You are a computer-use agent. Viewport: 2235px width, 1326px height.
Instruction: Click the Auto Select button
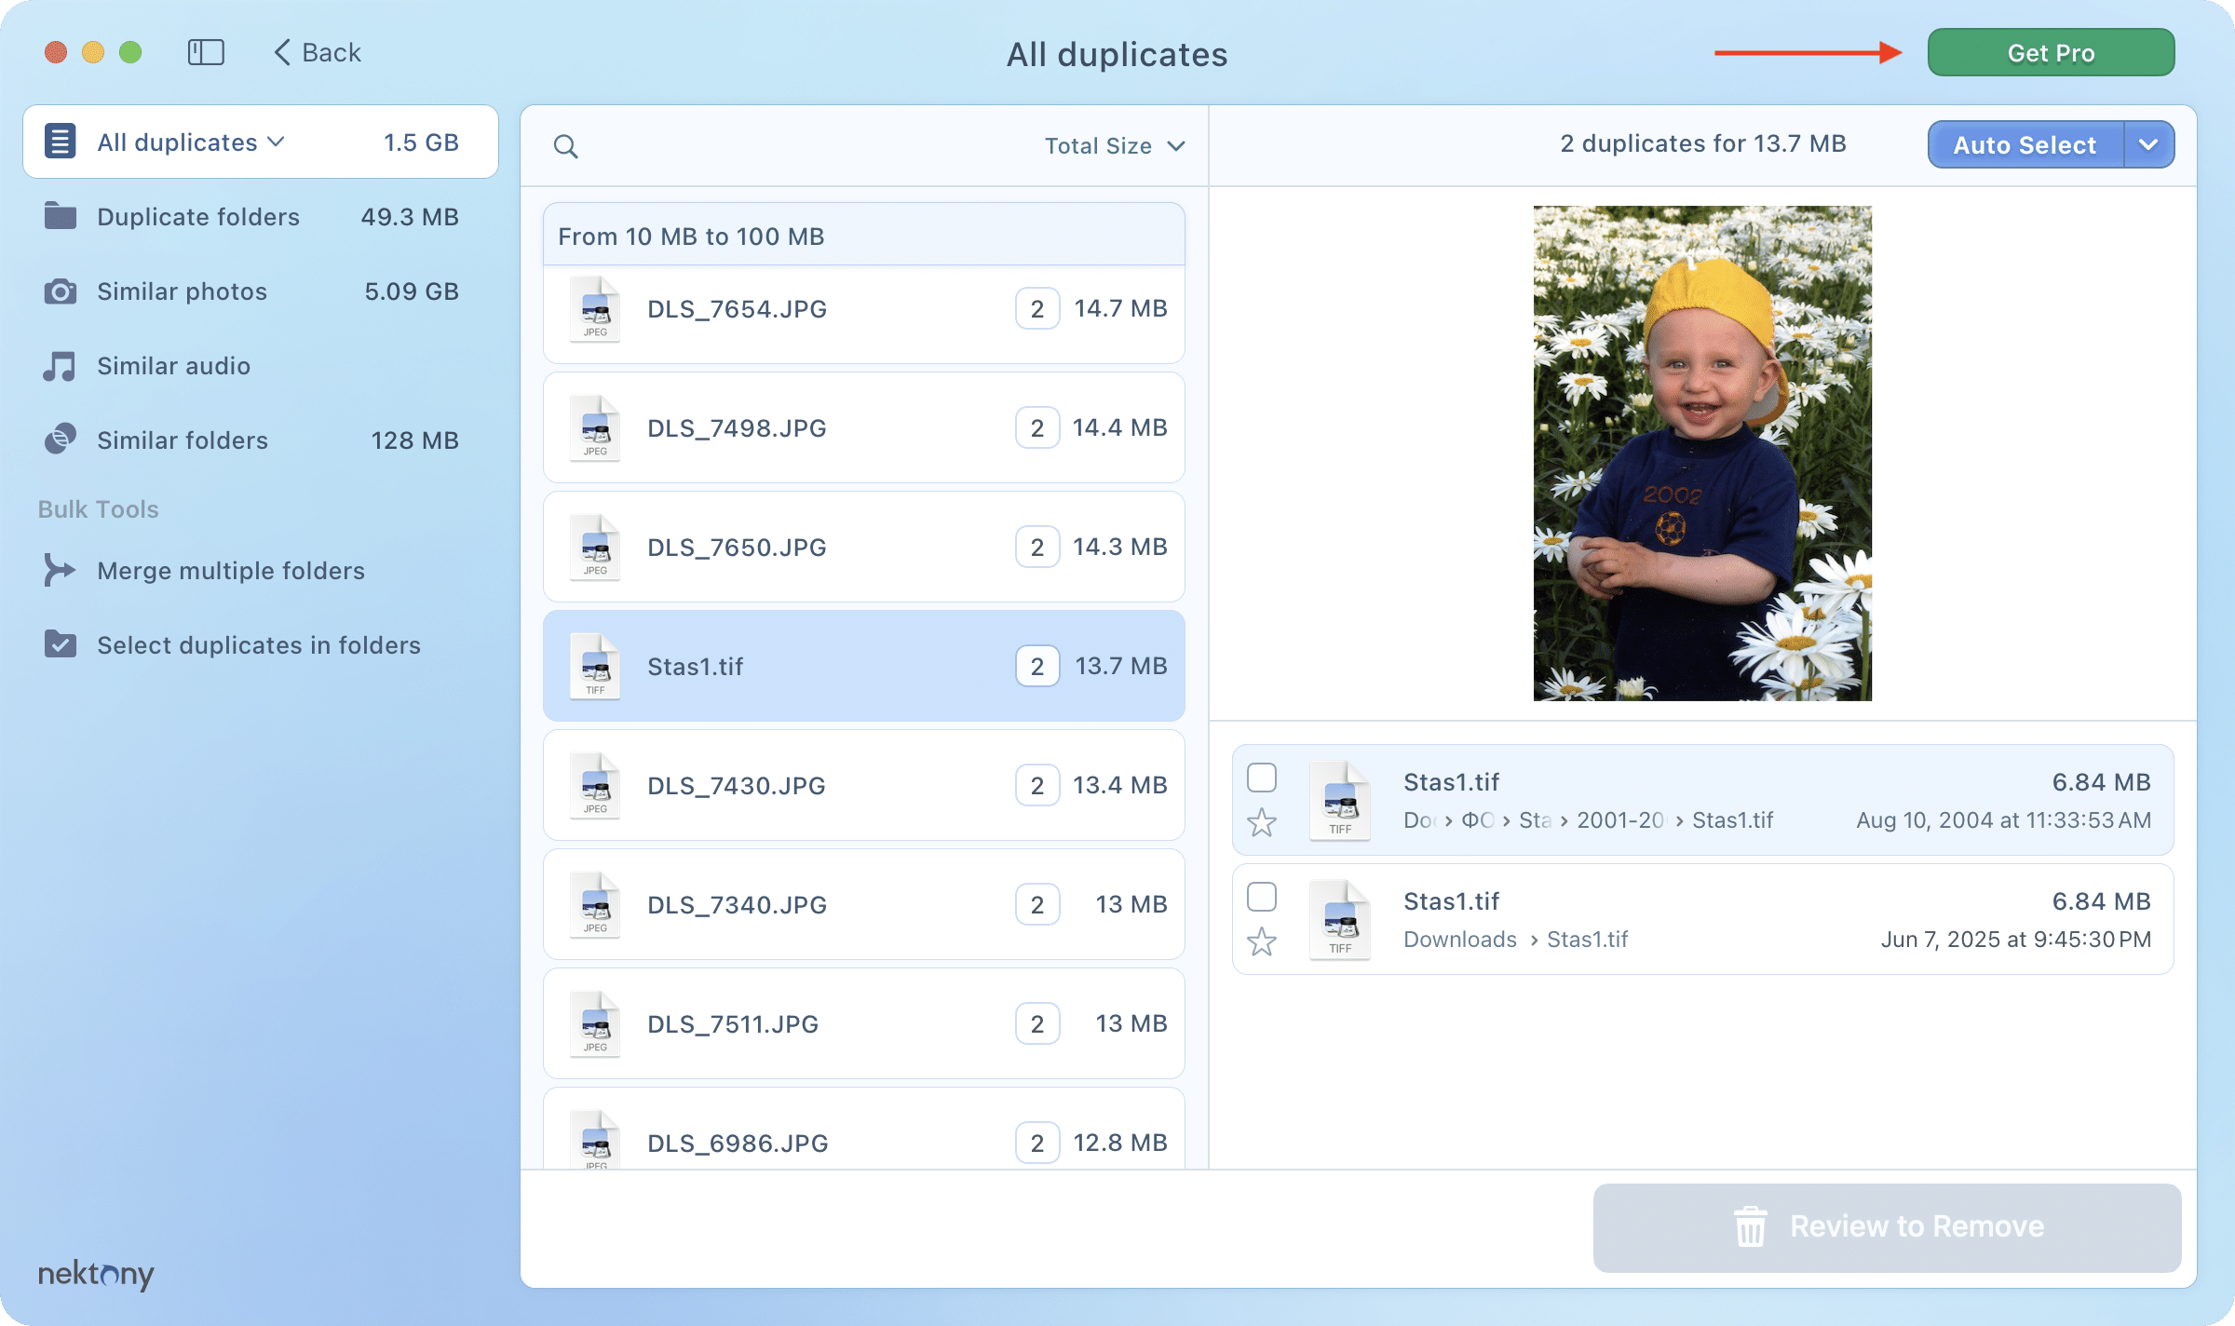click(2025, 144)
